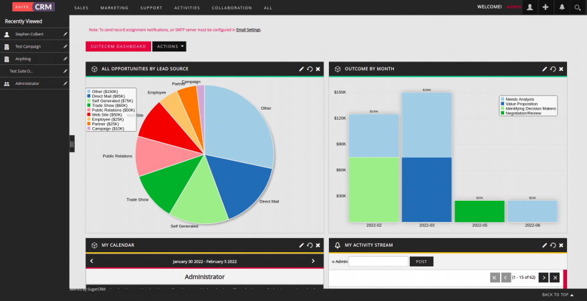Click the SuiteCRM logo
The image size is (587, 301).
(33, 7)
